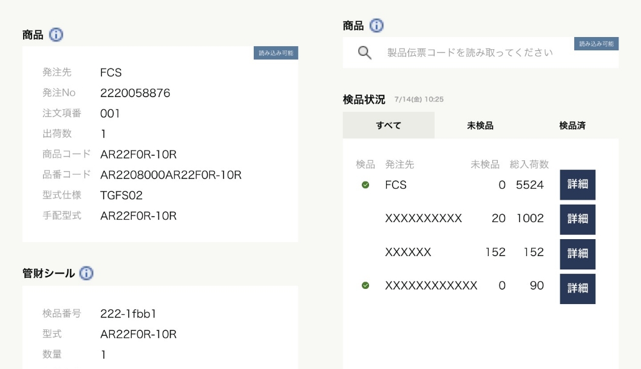Image resolution: width=641 pixels, height=369 pixels.
Task: Click 読み込み可能 badge on left product card
Action: pos(276,53)
